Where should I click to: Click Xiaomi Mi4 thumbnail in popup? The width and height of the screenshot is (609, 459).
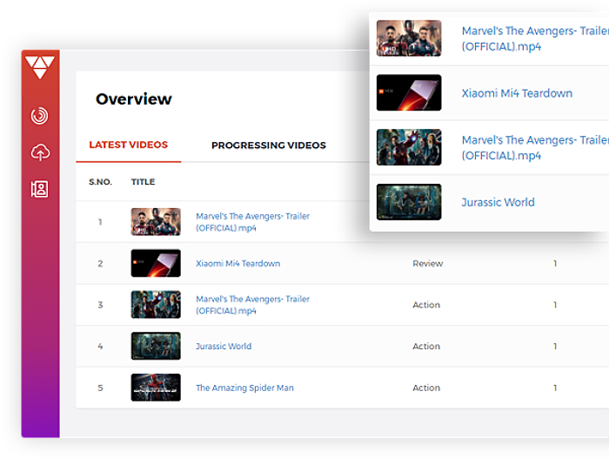pos(409,92)
